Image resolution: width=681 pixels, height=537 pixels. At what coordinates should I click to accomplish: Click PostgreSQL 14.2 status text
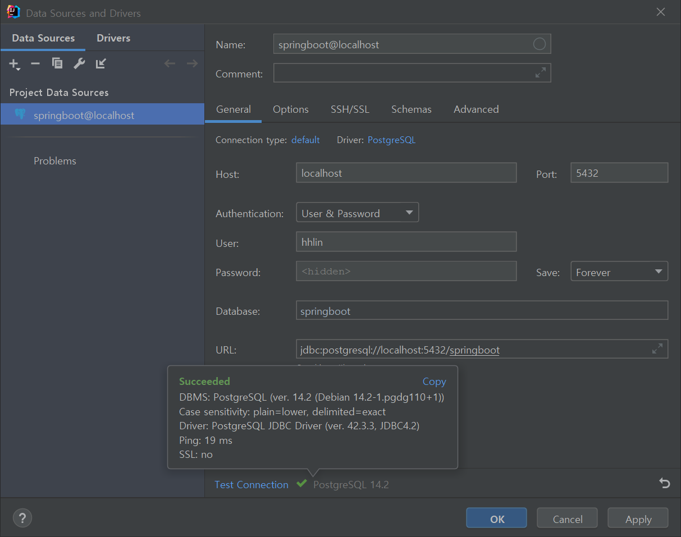(x=351, y=484)
